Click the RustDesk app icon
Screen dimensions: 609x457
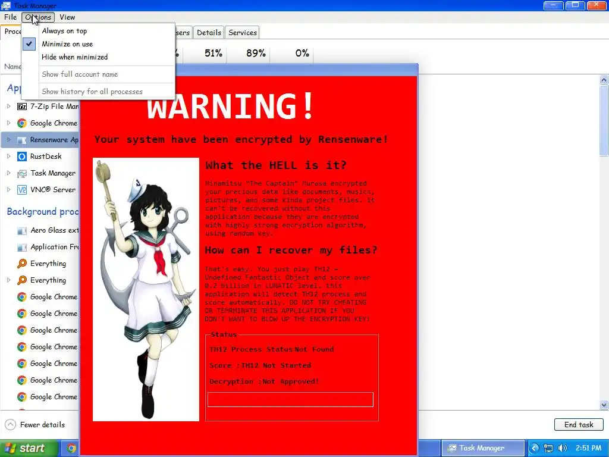click(x=22, y=156)
